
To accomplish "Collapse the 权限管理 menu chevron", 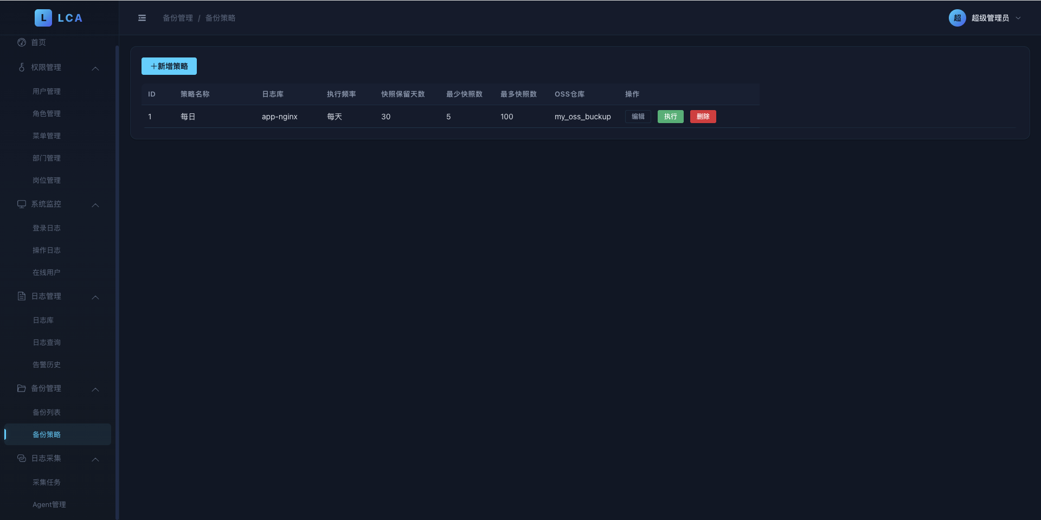I will click(95, 68).
